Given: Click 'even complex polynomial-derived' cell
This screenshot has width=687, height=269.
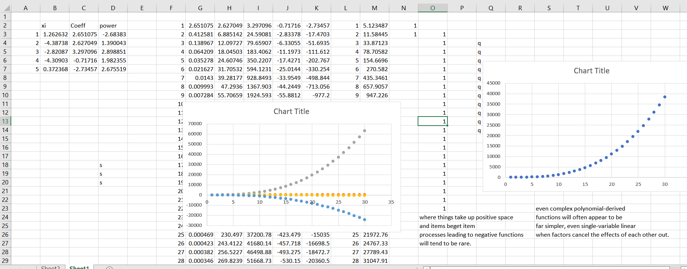Looking at the screenshot, I should 580,208.
